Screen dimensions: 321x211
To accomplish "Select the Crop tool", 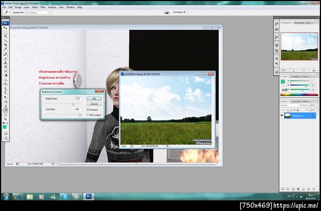I will pos(5,44).
